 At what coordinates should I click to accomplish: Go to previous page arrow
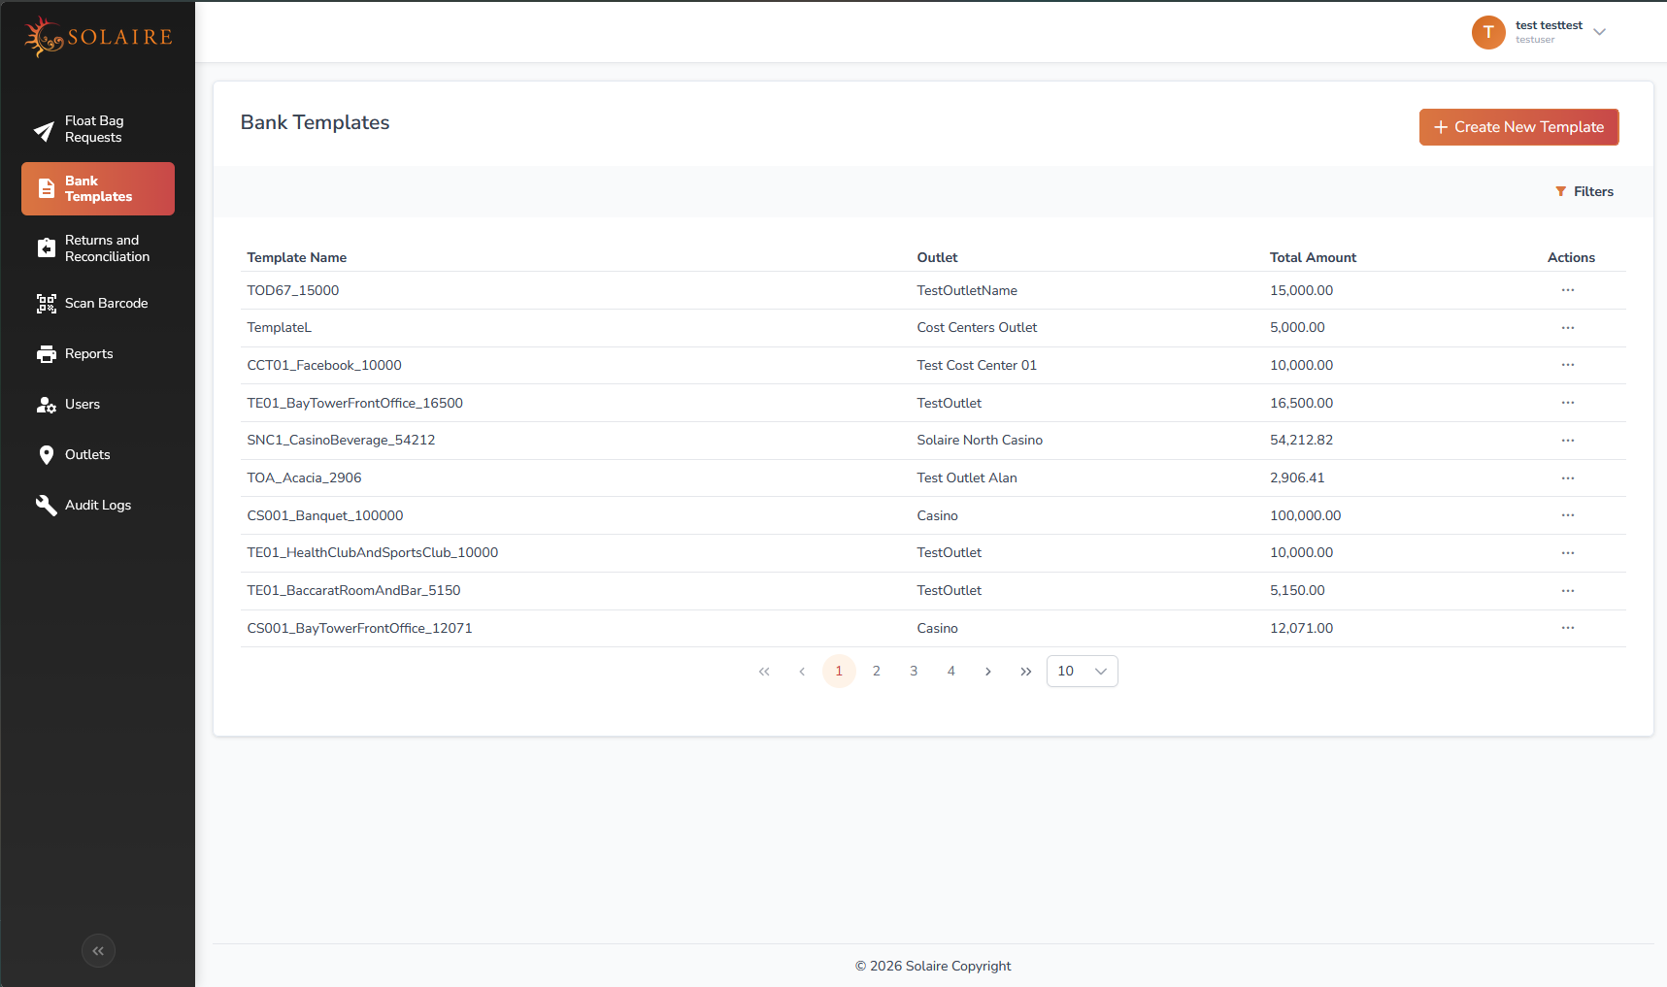click(x=802, y=672)
